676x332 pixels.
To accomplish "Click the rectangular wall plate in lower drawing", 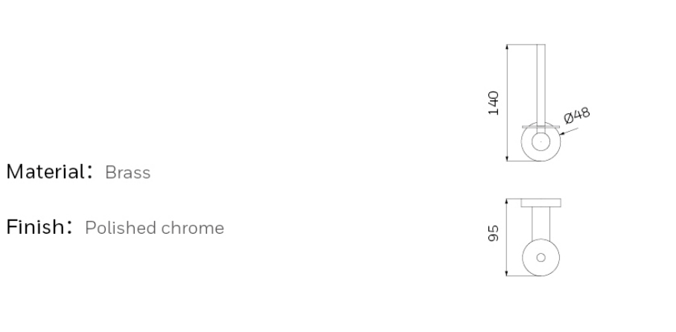I will 541,202.
